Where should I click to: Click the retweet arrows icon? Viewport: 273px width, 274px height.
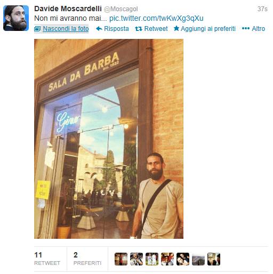click(139, 29)
